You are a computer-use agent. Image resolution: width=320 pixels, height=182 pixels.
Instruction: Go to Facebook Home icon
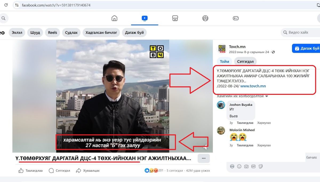(114, 18)
